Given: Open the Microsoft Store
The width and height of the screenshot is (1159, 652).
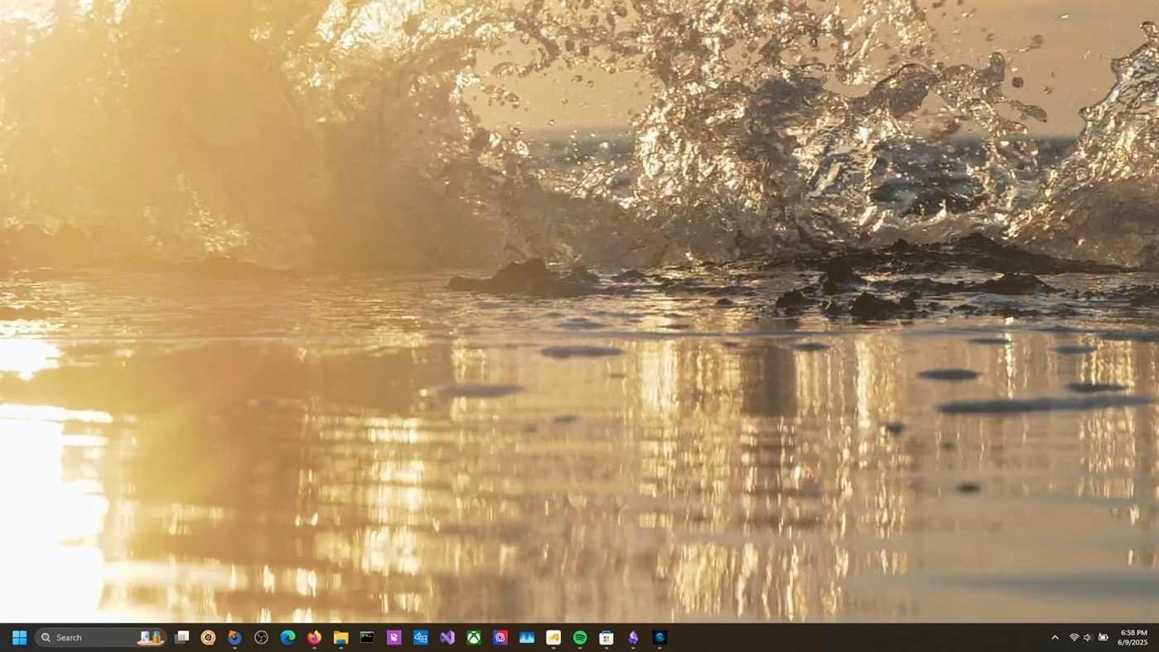Looking at the screenshot, I should 606,637.
